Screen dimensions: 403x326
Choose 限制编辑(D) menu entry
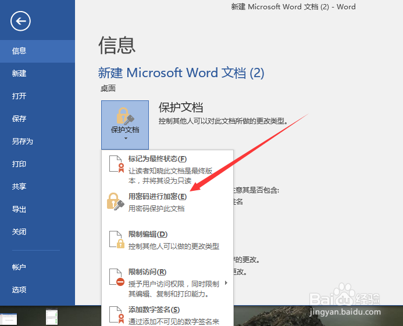(x=167, y=240)
